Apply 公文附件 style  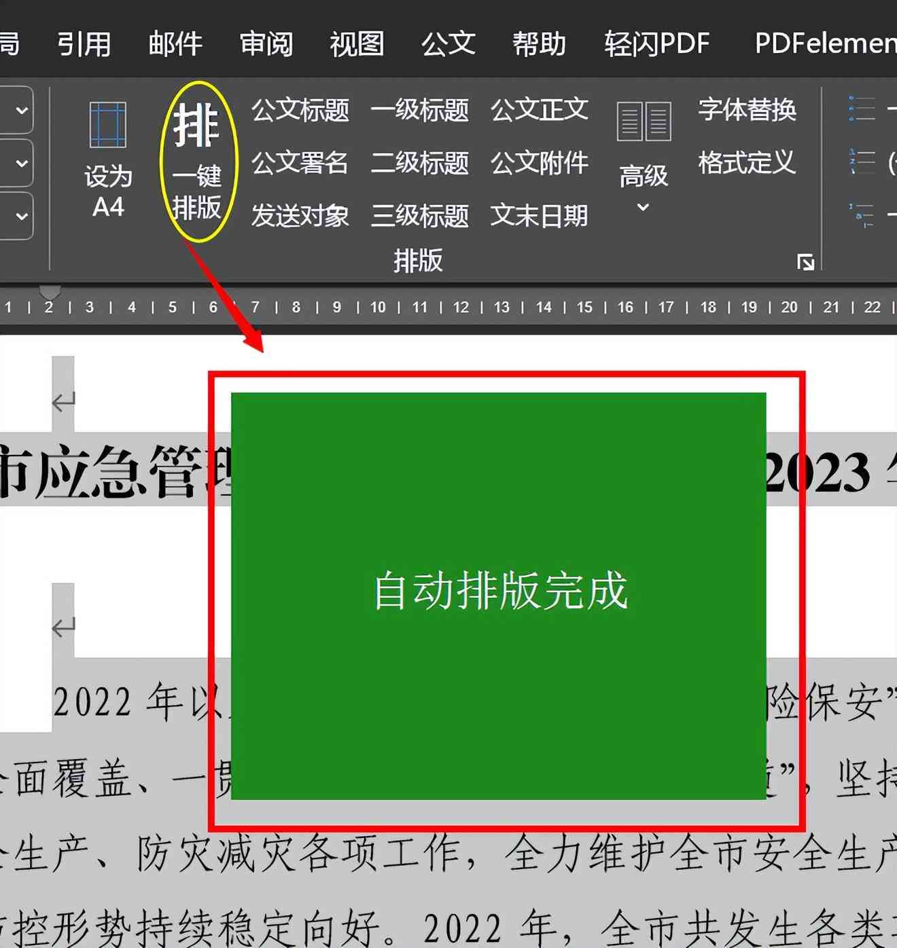(540, 162)
